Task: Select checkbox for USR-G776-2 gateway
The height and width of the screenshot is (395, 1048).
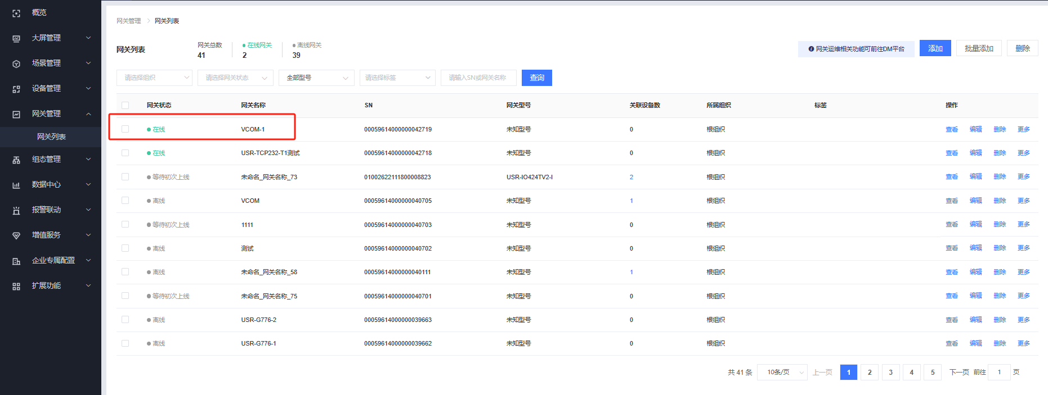Action: (x=125, y=320)
